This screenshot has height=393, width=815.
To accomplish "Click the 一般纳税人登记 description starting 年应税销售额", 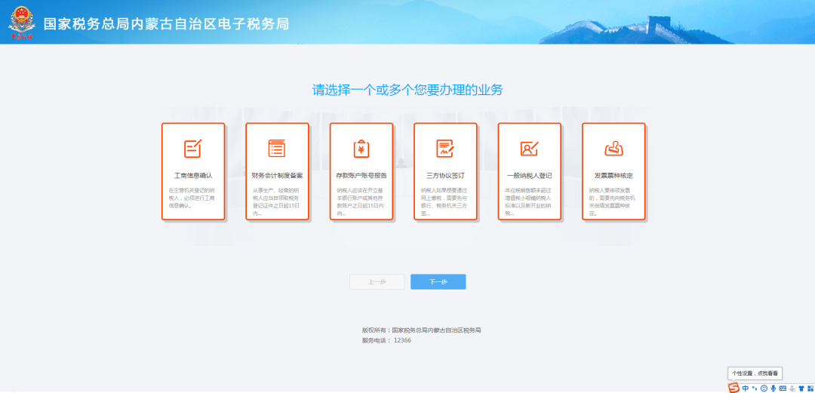I will pyautogui.click(x=528, y=201).
